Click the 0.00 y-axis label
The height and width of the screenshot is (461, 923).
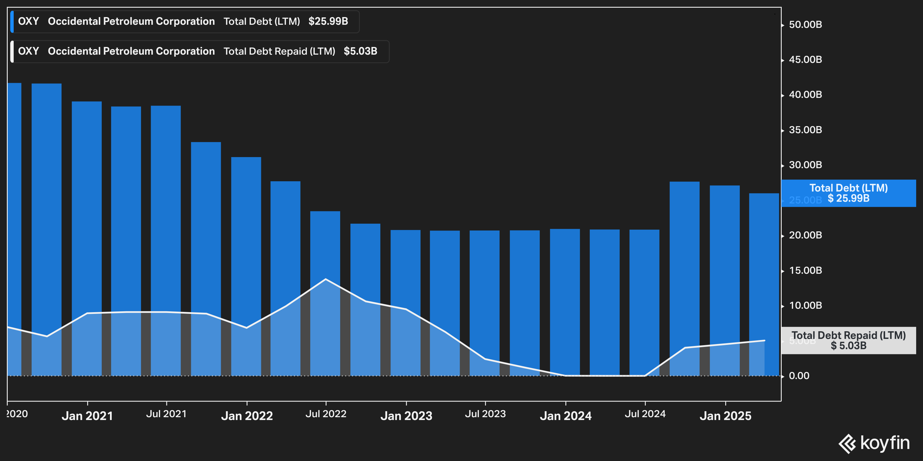[x=799, y=376]
